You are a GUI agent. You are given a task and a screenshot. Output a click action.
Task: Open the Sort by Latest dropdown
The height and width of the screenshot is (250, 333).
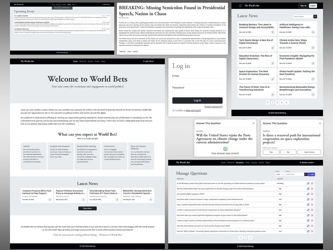click(x=279, y=174)
